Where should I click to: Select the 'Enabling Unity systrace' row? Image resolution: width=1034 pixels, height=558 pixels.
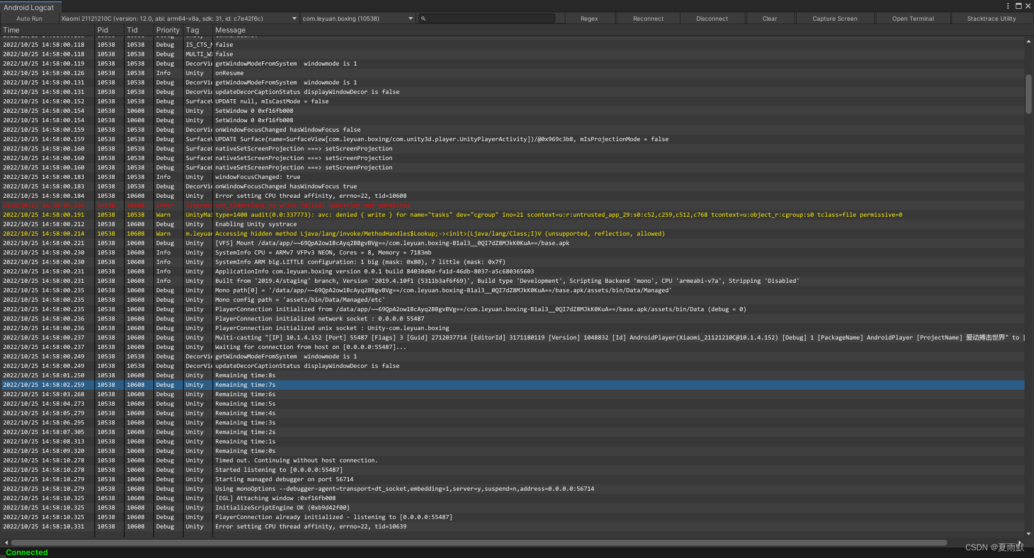tap(512, 224)
